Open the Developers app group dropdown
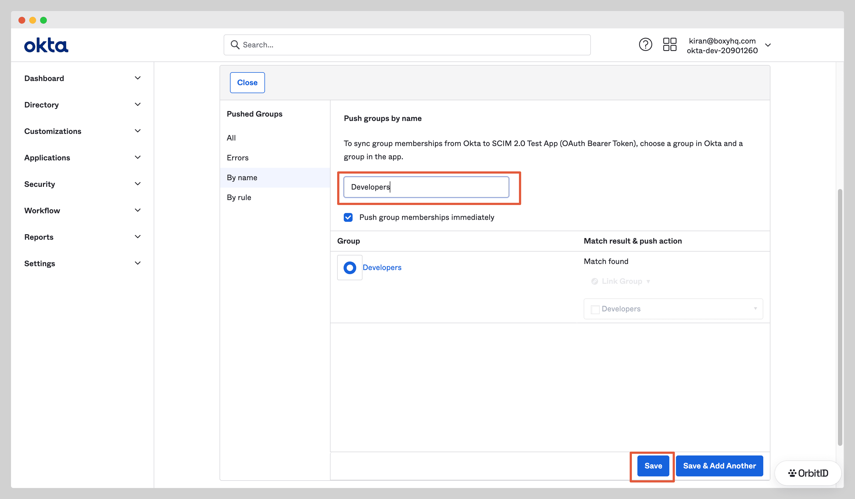The width and height of the screenshot is (855, 499). point(673,309)
